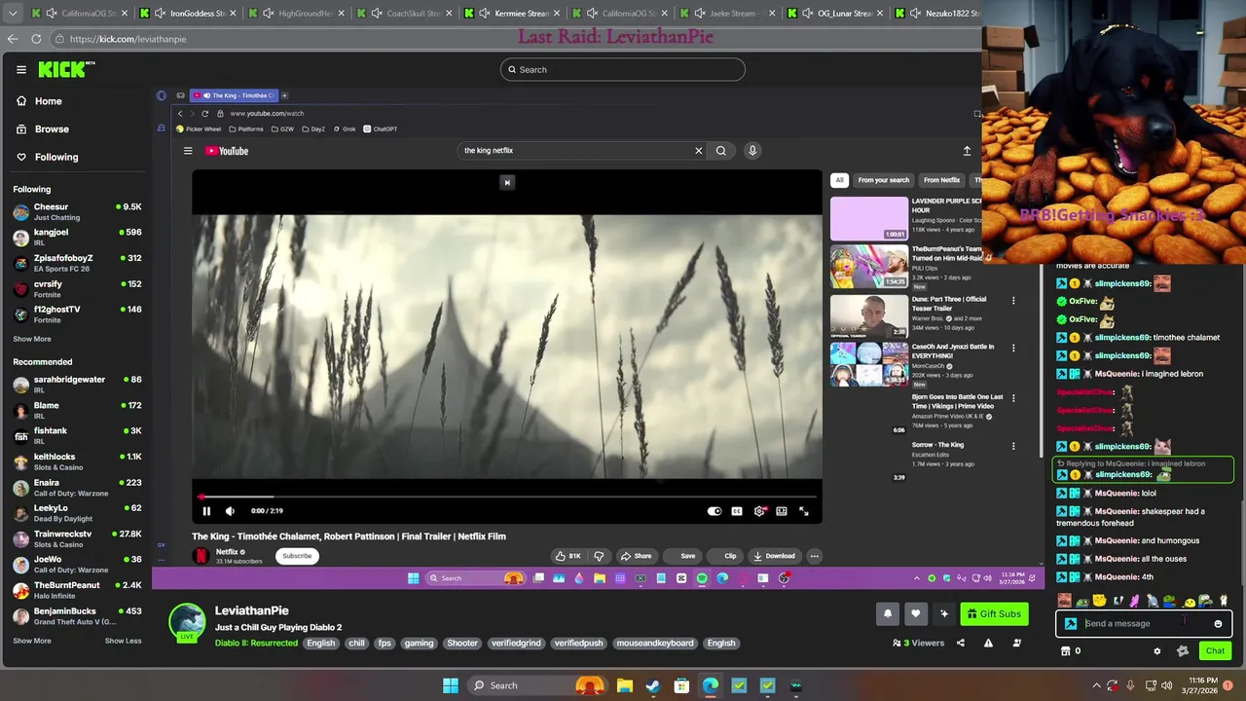The height and width of the screenshot is (701, 1246).
Task: Open YouTube more actions ellipsis
Action: click(x=814, y=556)
